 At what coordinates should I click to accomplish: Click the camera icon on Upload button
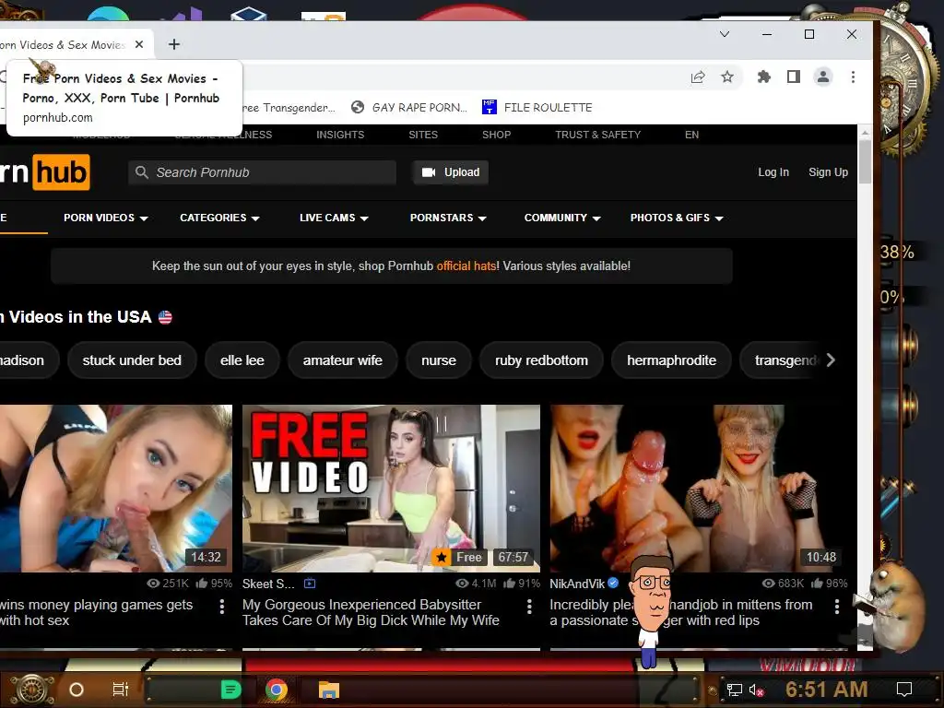point(429,172)
